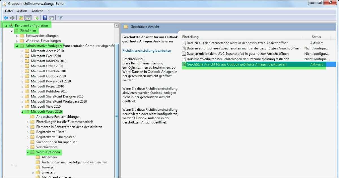Screen dimensions: 339x178
Task: Open the Aktion menu
Action: tap(22, 11)
